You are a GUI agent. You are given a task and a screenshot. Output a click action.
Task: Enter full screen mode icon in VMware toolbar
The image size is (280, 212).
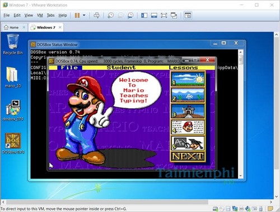pos(164,15)
